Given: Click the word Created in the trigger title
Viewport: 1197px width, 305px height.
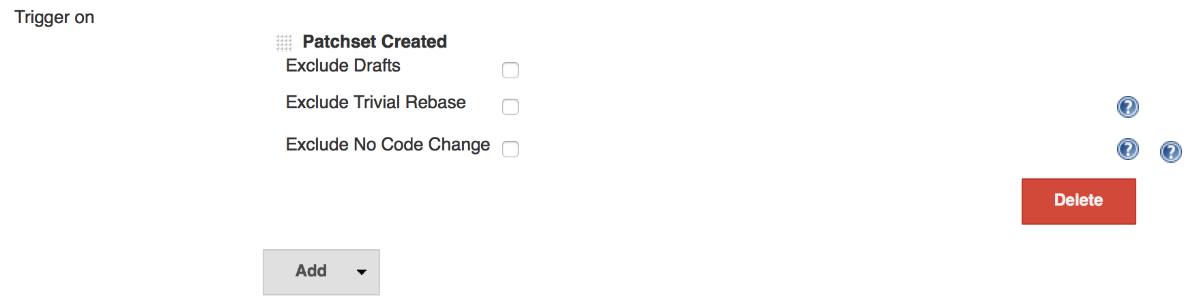Looking at the screenshot, I should [415, 42].
